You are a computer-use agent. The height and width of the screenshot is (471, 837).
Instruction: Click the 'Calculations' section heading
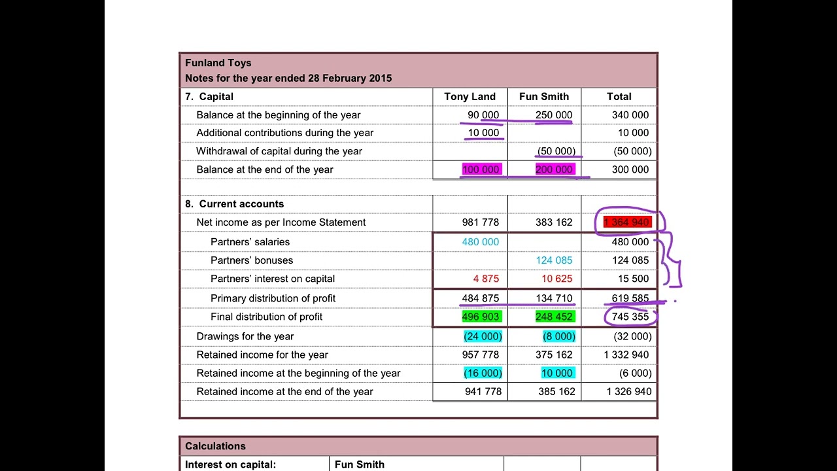click(215, 446)
